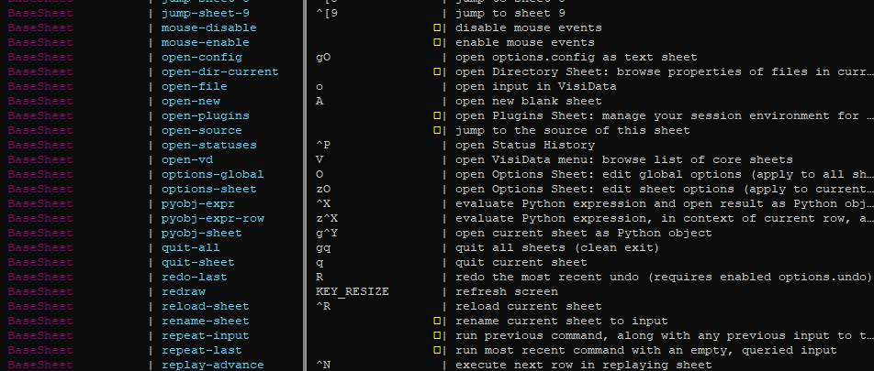
Task: Select 'quit all sheets (clean exit)' description
Action: pyautogui.click(x=557, y=247)
